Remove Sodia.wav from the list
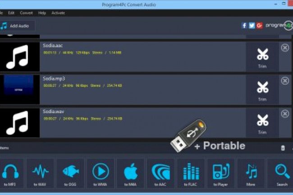Viewport: 293px width, 195px height. coord(285,113)
